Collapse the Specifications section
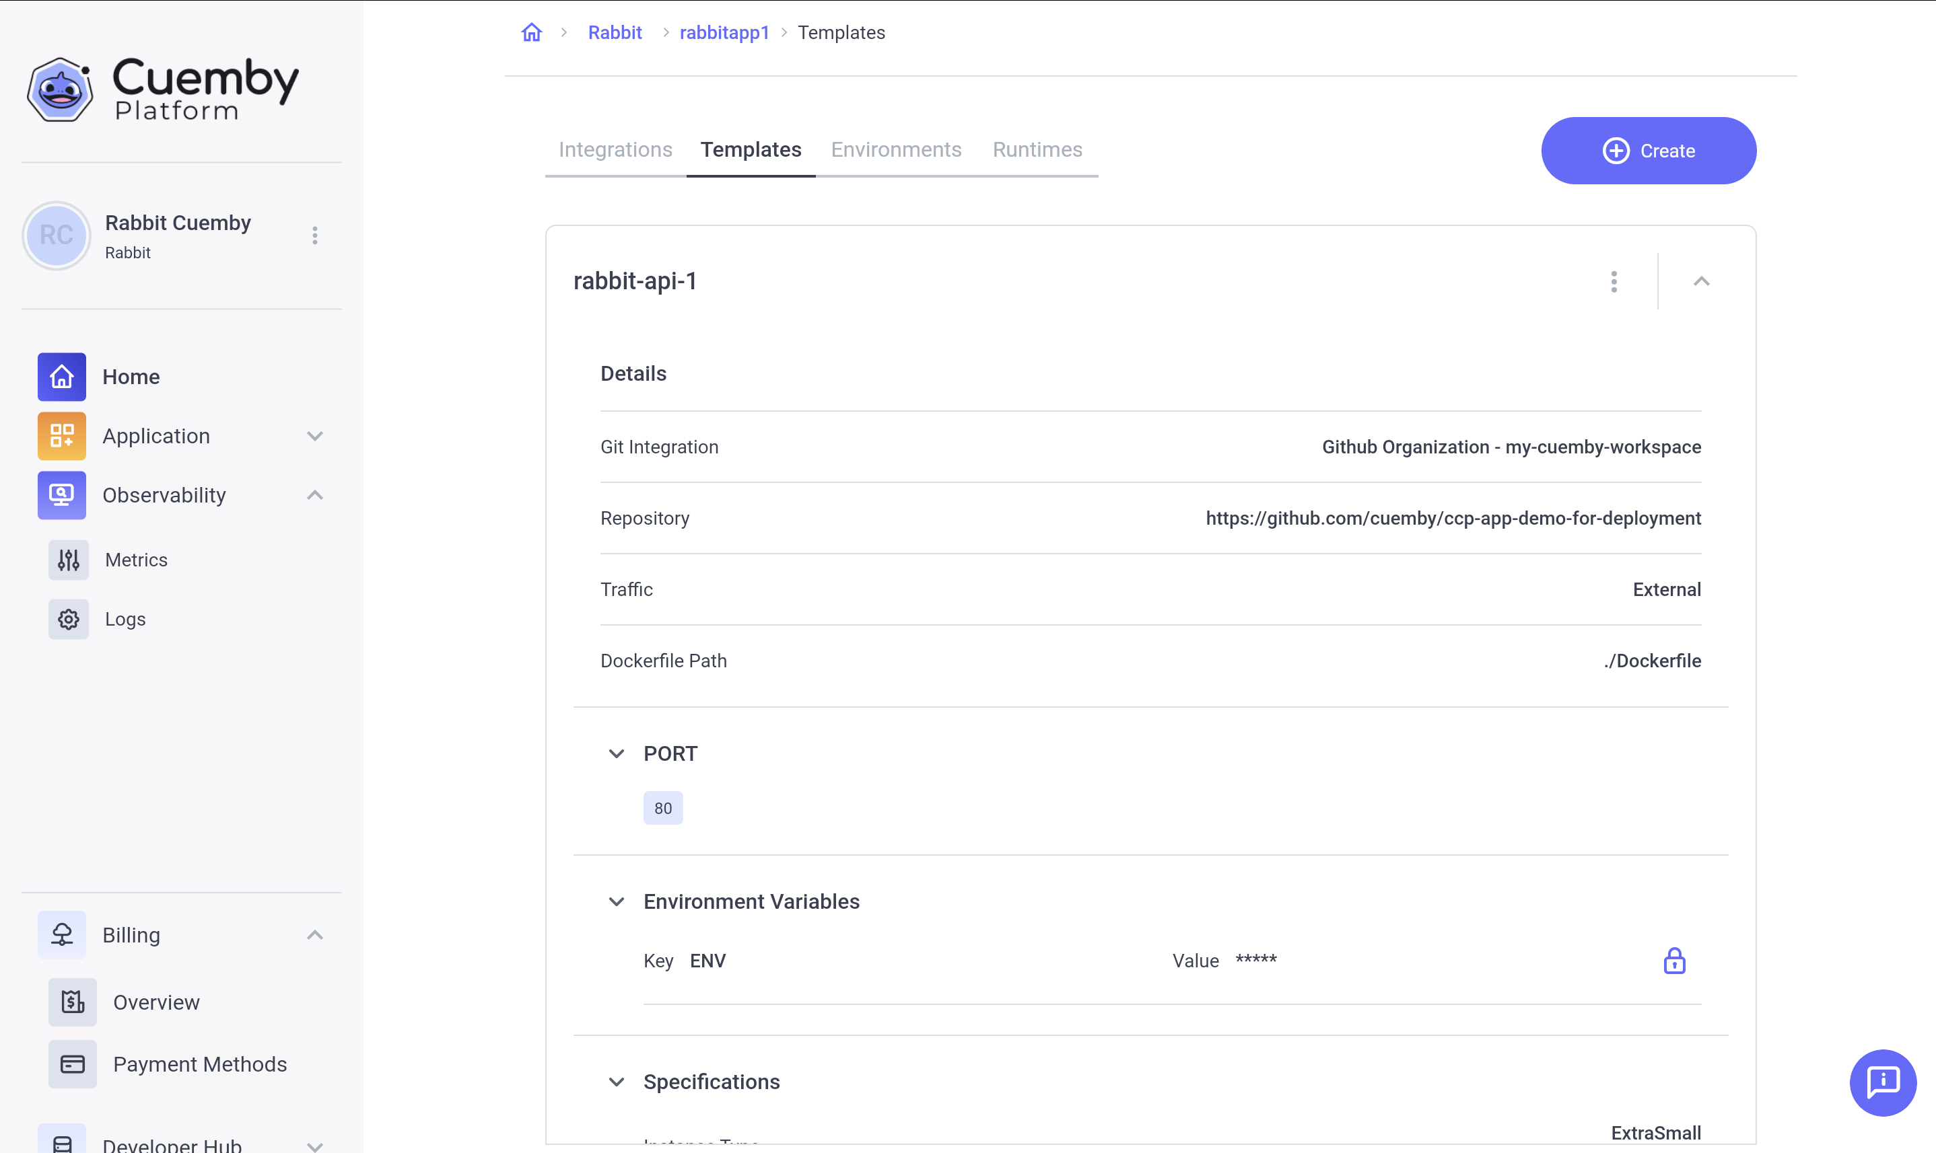1936x1153 pixels. [x=617, y=1082]
